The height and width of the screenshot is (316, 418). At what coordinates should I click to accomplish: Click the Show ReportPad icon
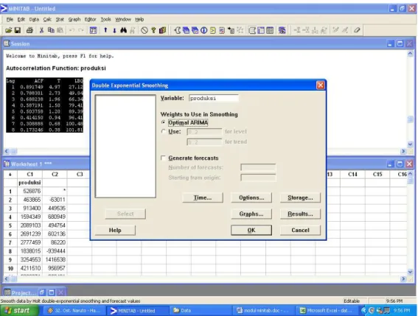[x=222, y=30]
